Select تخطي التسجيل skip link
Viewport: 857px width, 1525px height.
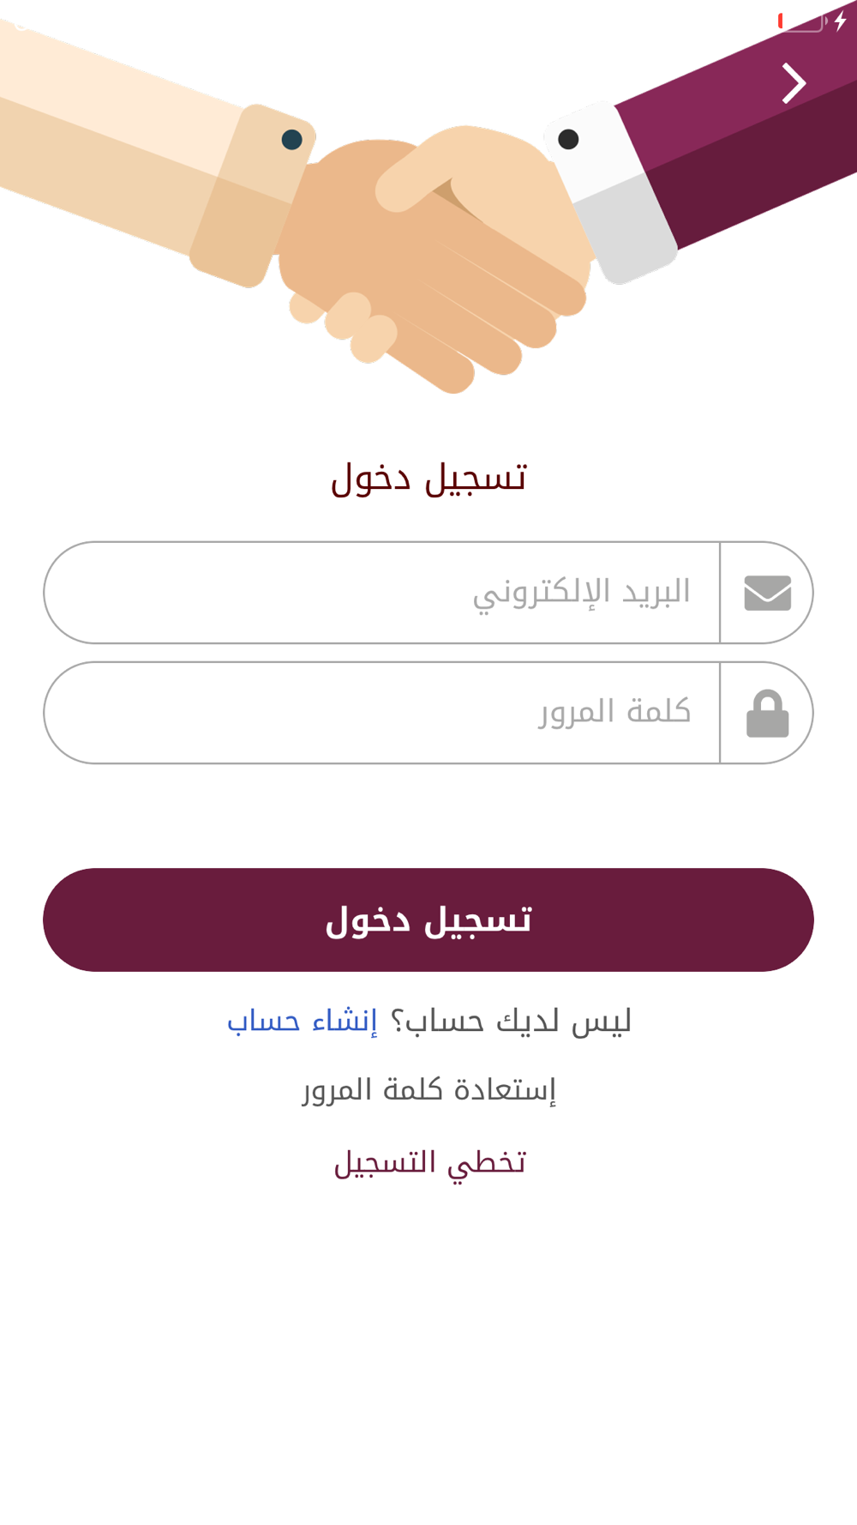[429, 1163]
